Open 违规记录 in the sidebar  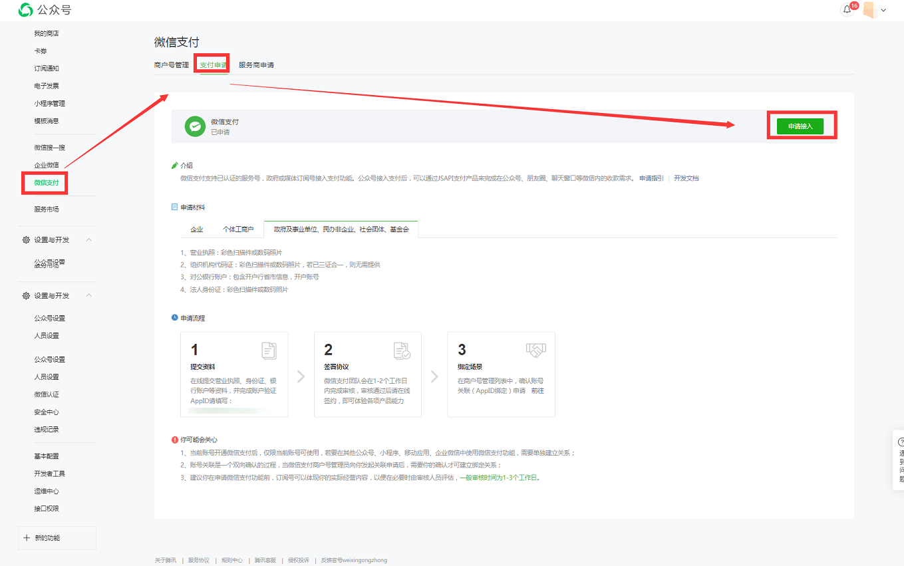click(47, 430)
